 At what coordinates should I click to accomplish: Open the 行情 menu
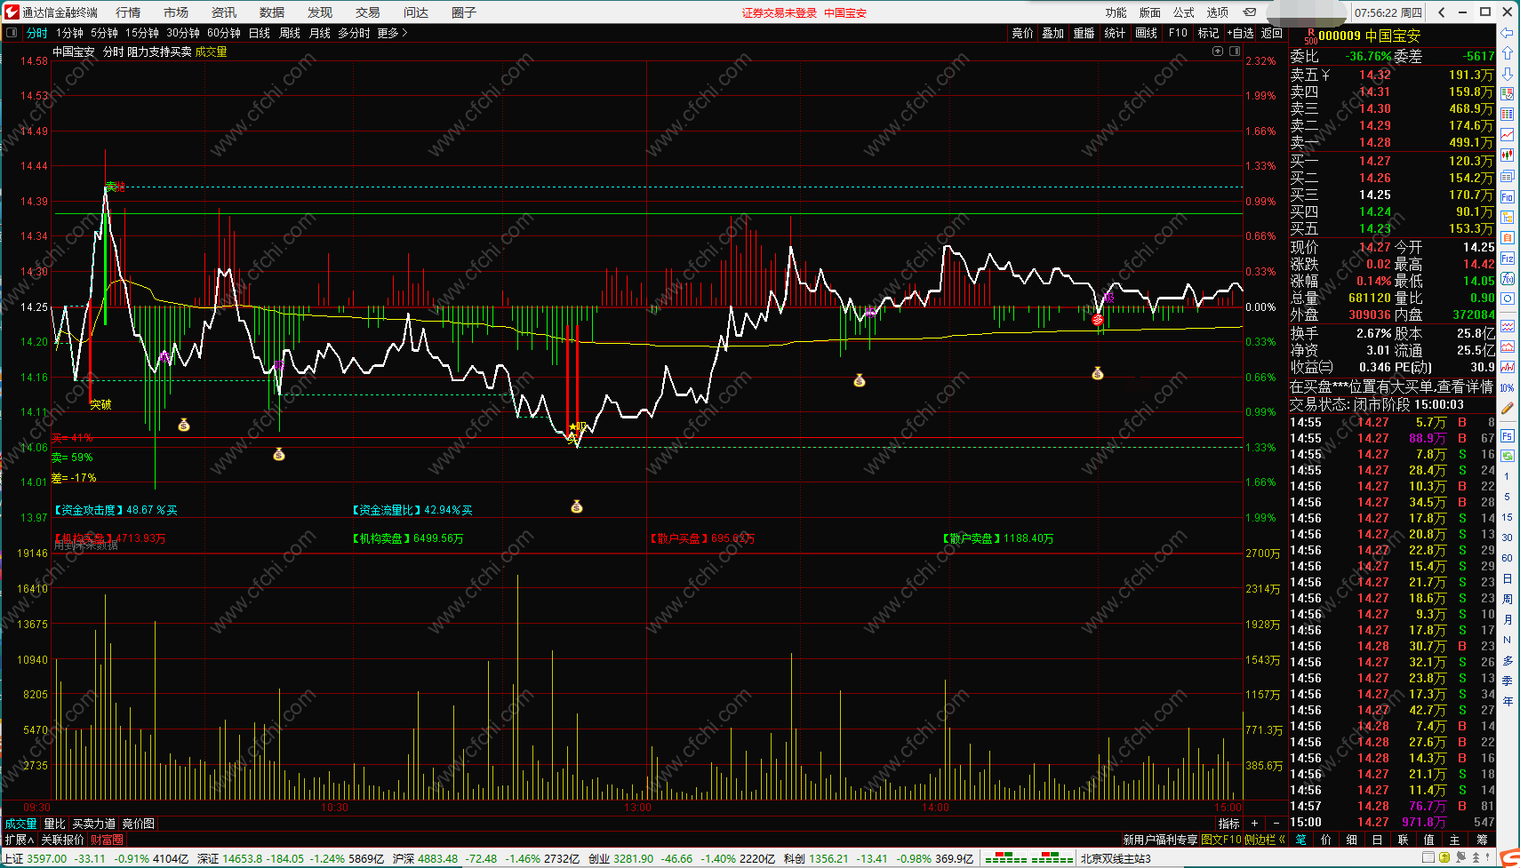tap(128, 12)
